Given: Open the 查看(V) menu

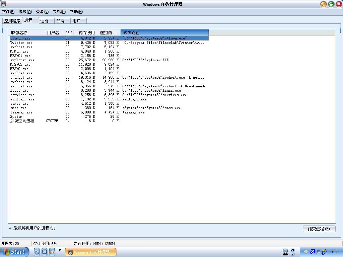Looking at the screenshot, I should tap(42, 12).
